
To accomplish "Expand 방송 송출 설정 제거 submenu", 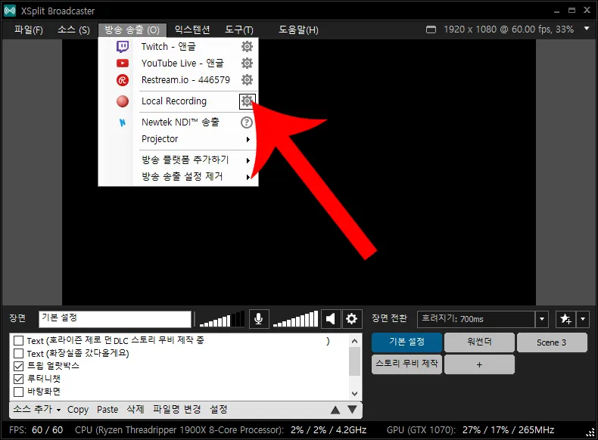I will pyautogui.click(x=248, y=177).
